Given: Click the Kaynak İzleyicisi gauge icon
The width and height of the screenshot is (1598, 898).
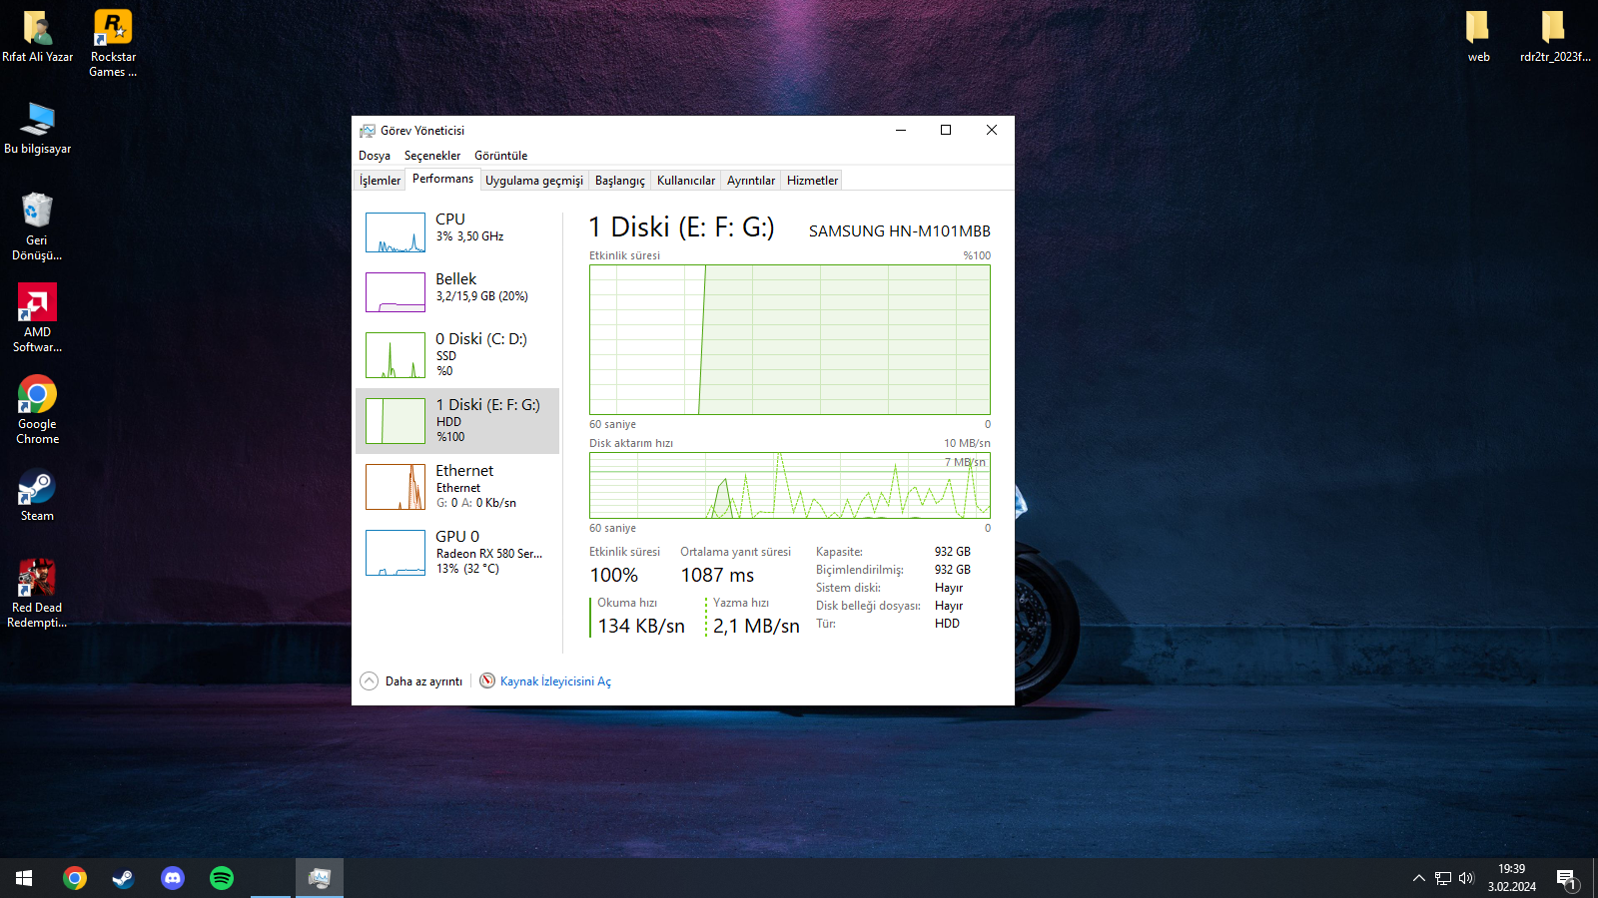Looking at the screenshot, I should coord(487,680).
